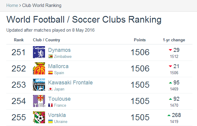The width and height of the screenshot is (197, 126).
Task: Go to the Home breadcrumb link
Action: tap(12, 5)
